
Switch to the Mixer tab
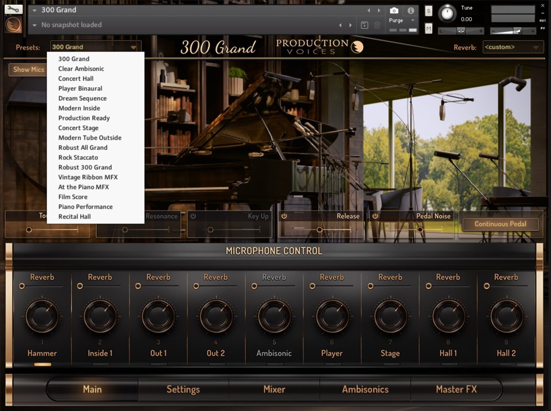tap(274, 389)
